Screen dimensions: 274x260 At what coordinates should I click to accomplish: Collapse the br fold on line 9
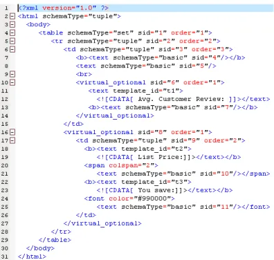12,74
